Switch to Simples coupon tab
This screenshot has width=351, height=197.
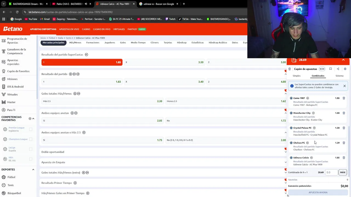click(296, 76)
